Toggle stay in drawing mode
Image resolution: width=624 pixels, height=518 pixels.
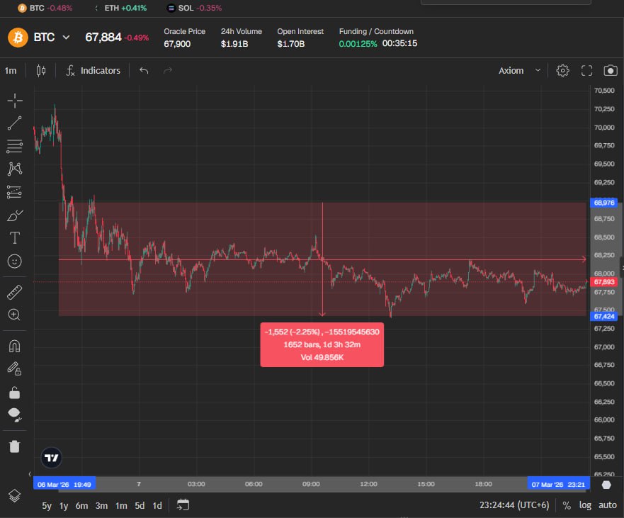15,368
